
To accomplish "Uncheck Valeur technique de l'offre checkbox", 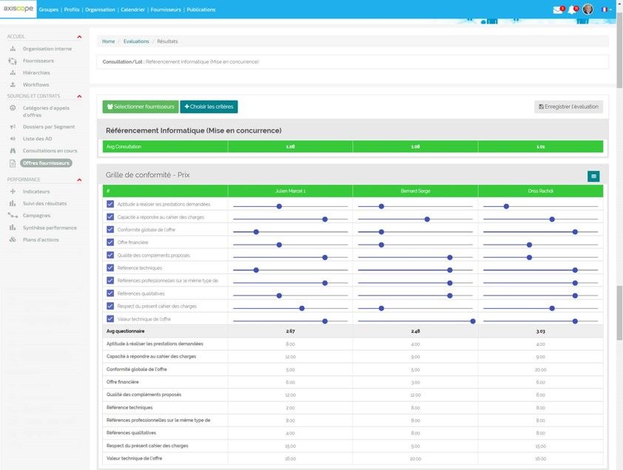I will pos(110,319).
